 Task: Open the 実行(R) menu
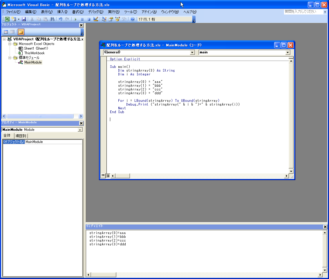(114, 12)
